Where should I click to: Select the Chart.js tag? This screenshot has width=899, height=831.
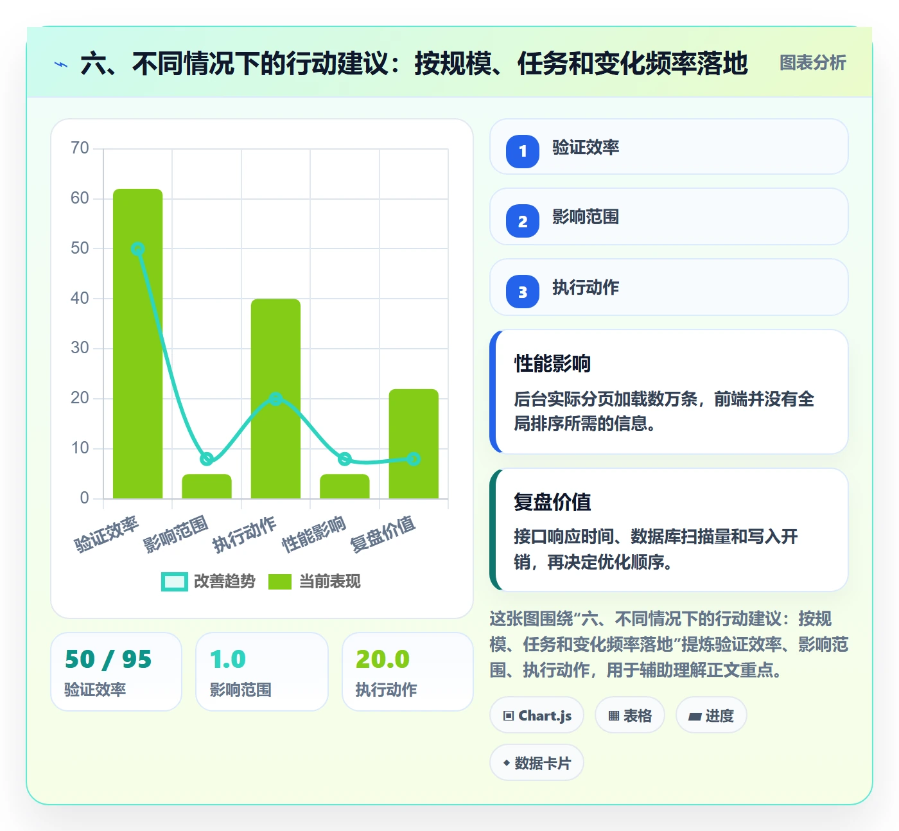tap(537, 715)
